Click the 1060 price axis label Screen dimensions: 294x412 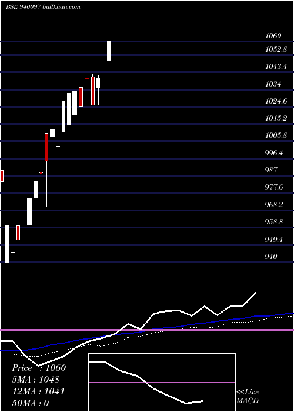tap(273, 36)
